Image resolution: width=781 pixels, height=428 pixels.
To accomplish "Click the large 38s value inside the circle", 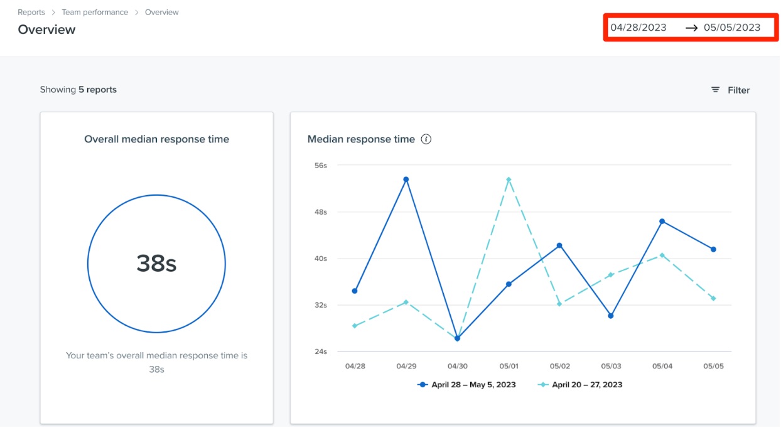I will pyautogui.click(x=156, y=264).
